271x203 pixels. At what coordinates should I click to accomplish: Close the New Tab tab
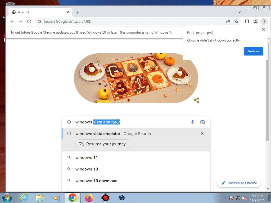[x=68, y=12]
